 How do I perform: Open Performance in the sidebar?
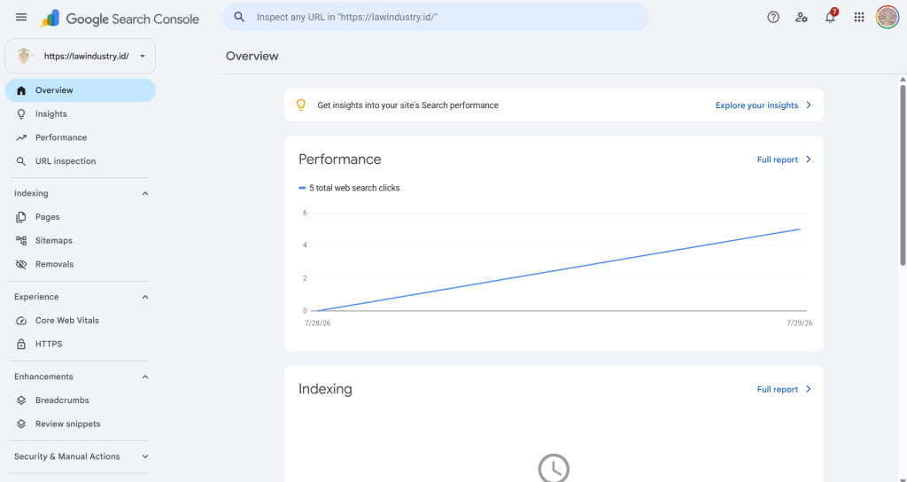81,137
